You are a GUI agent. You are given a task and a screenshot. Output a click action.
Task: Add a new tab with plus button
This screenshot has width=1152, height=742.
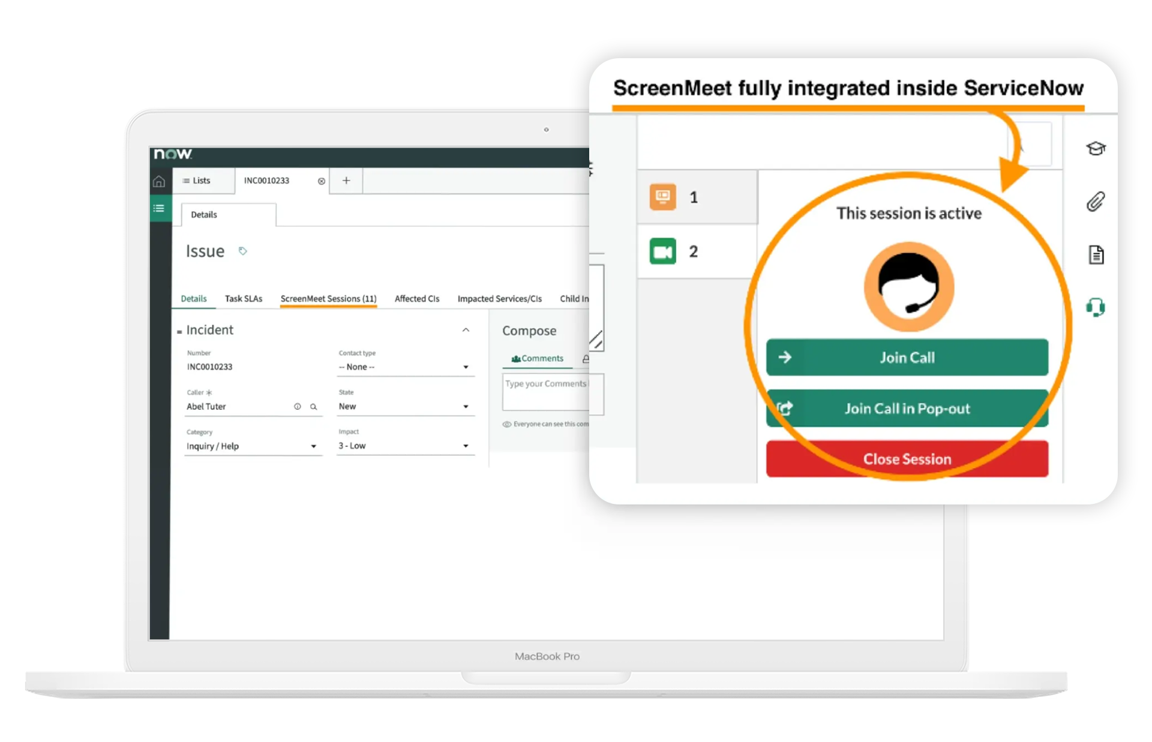[346, 181]
